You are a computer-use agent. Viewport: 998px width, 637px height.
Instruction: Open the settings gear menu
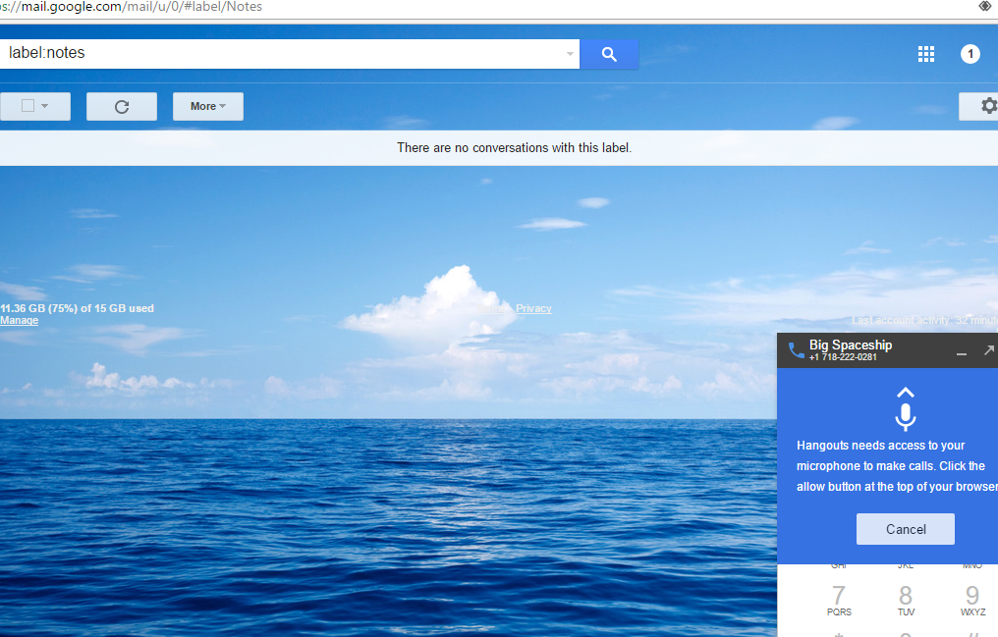pos(980,106)
